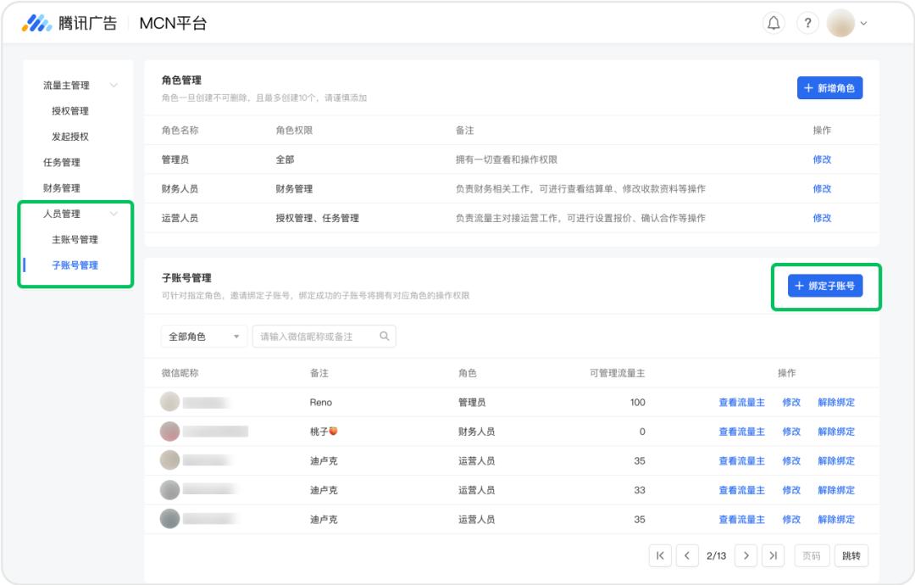Click the notification bell icon
This screenshot has height=585, width=915.
click(x=774, y=23)
